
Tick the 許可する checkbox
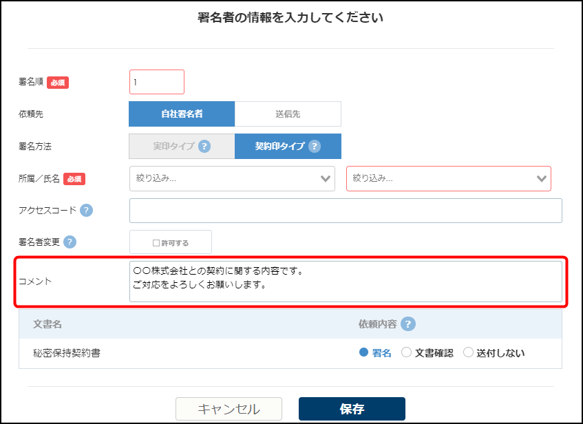156,243
